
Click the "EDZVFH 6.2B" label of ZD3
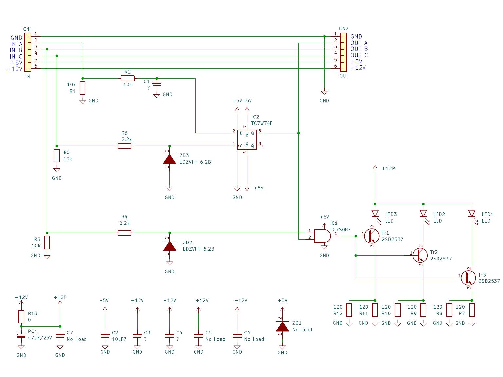195,162
